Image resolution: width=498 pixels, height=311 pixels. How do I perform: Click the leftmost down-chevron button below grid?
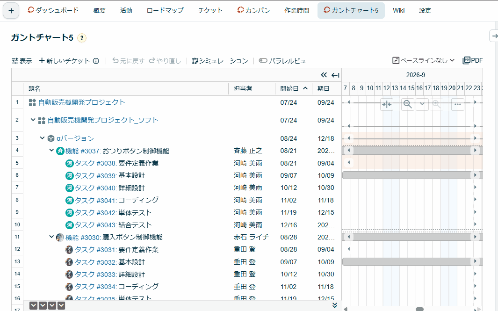(x=33, y=305)
